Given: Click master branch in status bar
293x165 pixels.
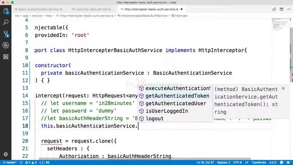Looking at the screenshot, I should tap(10, 163).
